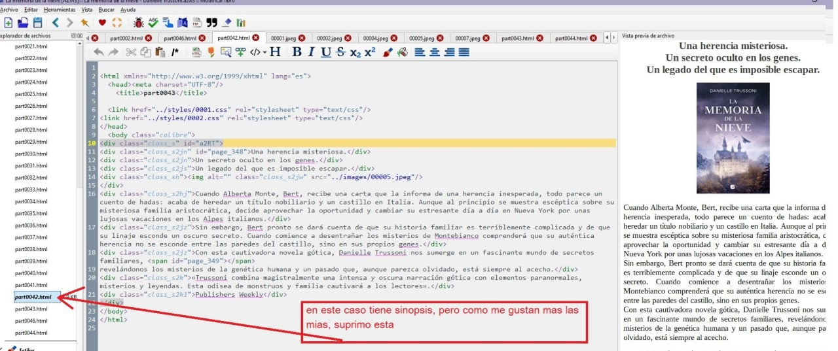
Task: Copy selection with the copy icon
Action: coord(145,52)
